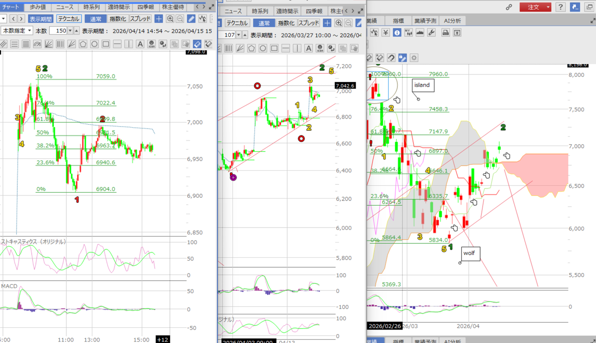Click the zoom-in magnifier in left chart toolbar

(170, 19)
